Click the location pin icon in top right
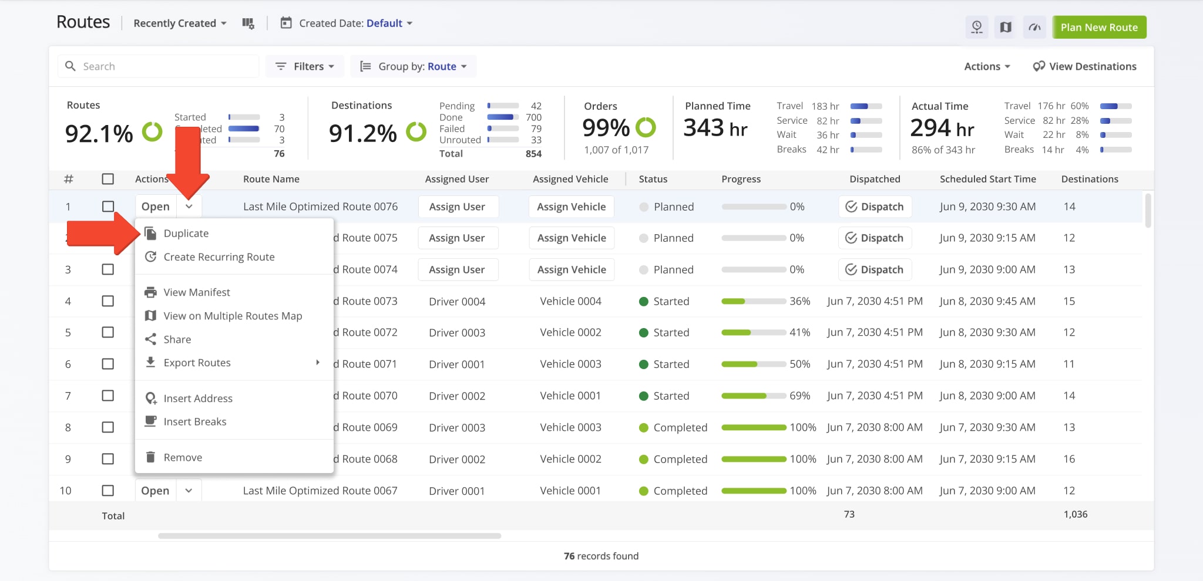This screenshot has width=1203, height=581. tap(977, 28)
